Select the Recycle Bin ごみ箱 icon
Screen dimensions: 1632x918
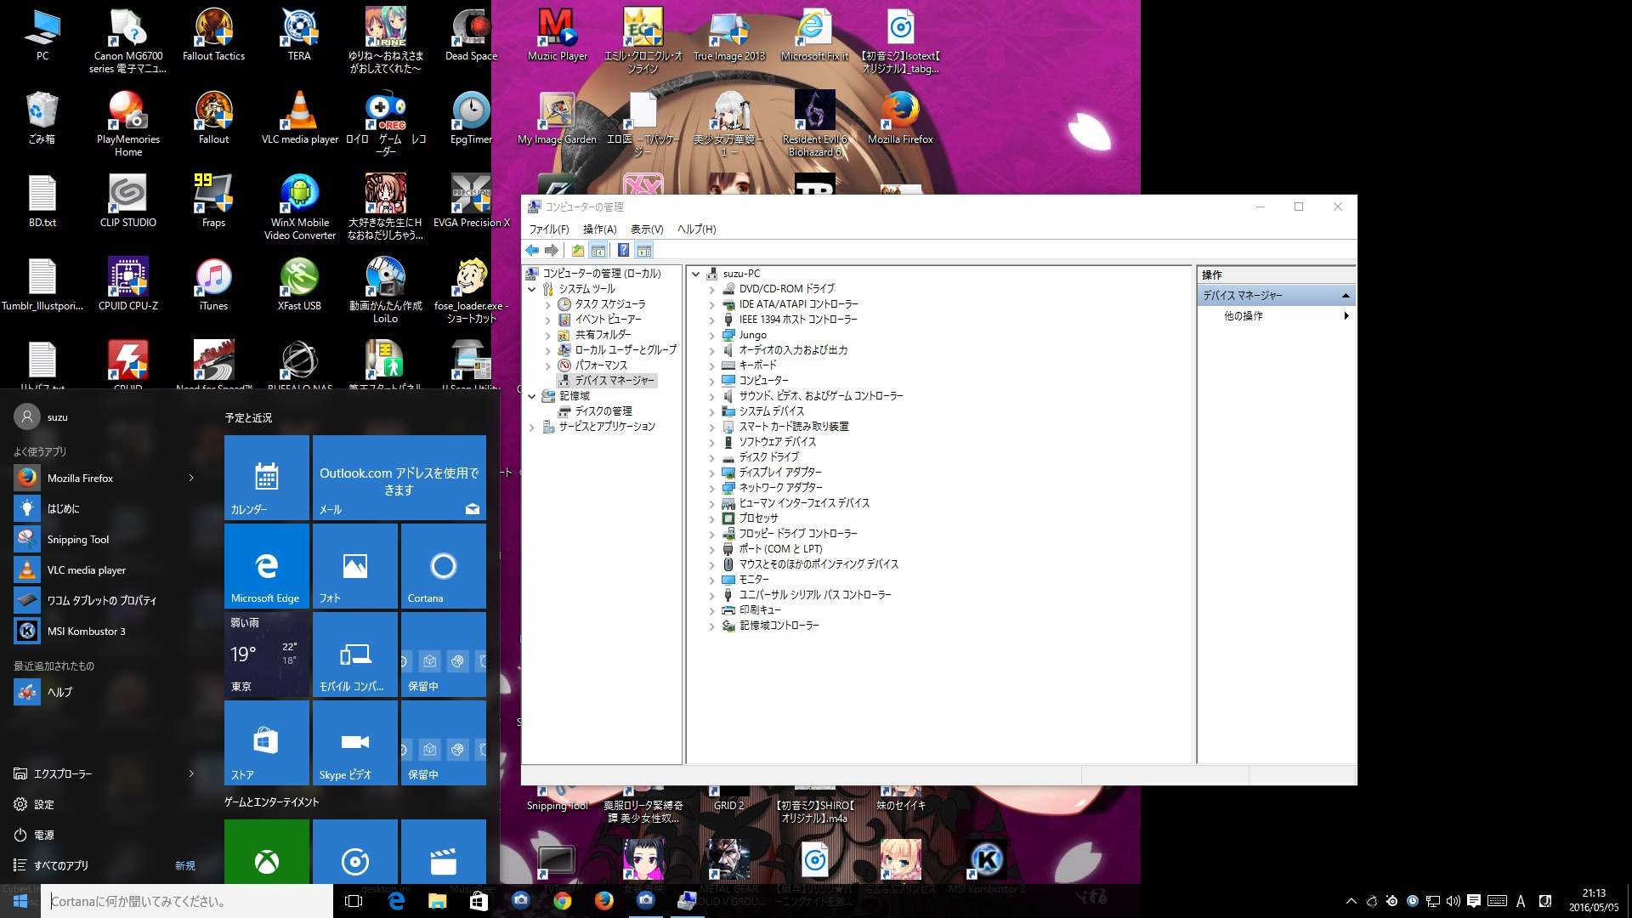[42, 118]
